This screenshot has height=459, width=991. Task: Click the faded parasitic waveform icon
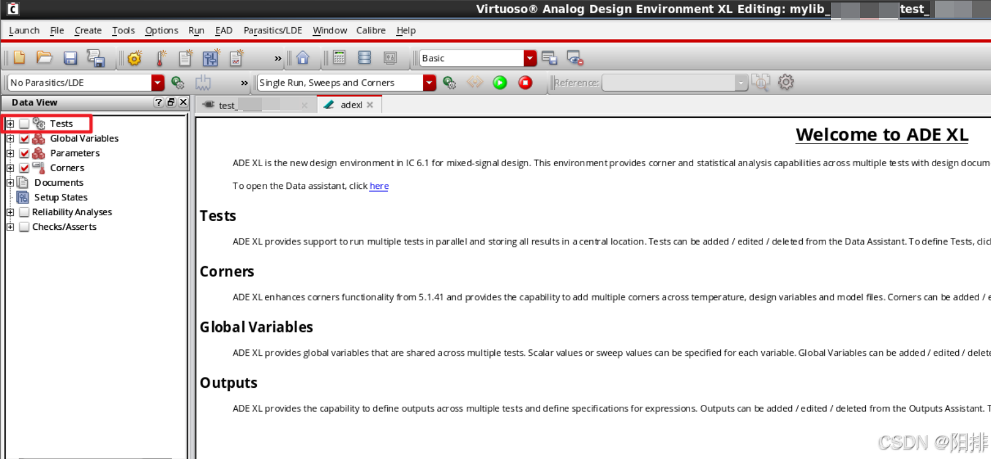pyautogui.click(x=203, y=82)
